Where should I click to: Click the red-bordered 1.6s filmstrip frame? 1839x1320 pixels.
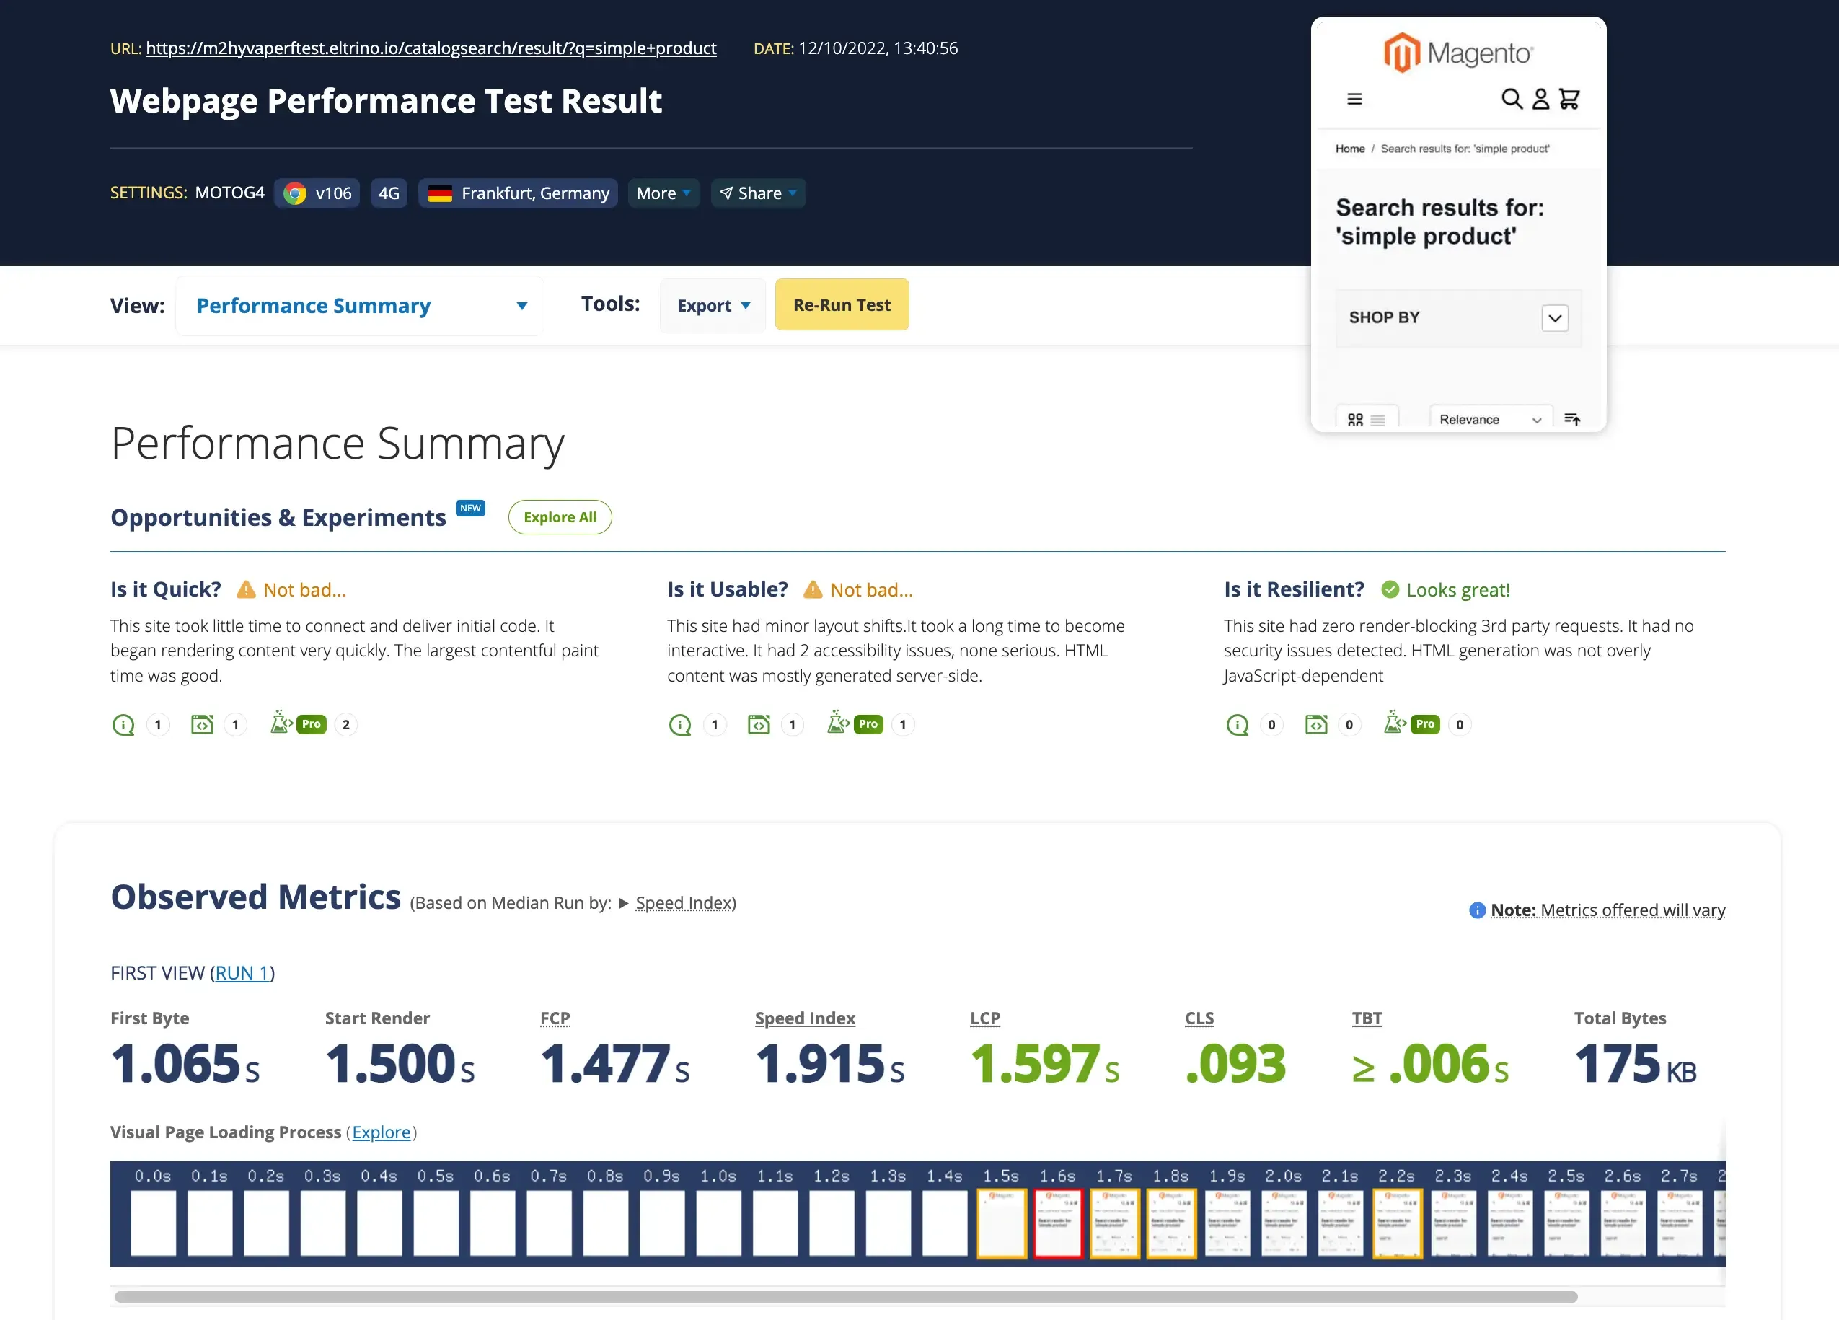pos(1058,1223)
